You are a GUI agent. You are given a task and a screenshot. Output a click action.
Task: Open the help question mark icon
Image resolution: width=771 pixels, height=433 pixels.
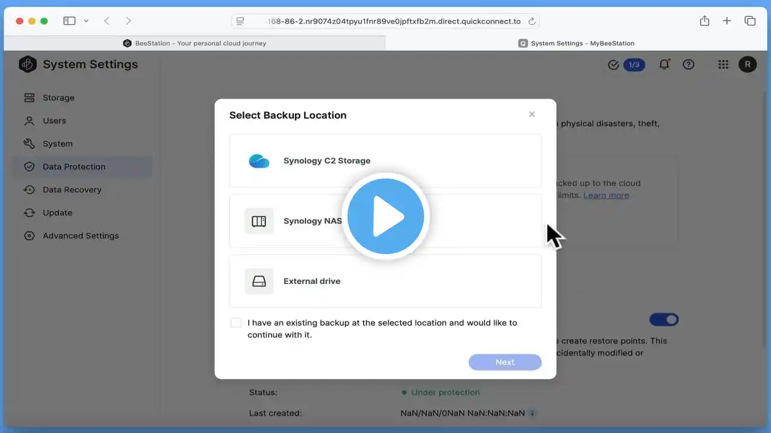tap(688, 64)
